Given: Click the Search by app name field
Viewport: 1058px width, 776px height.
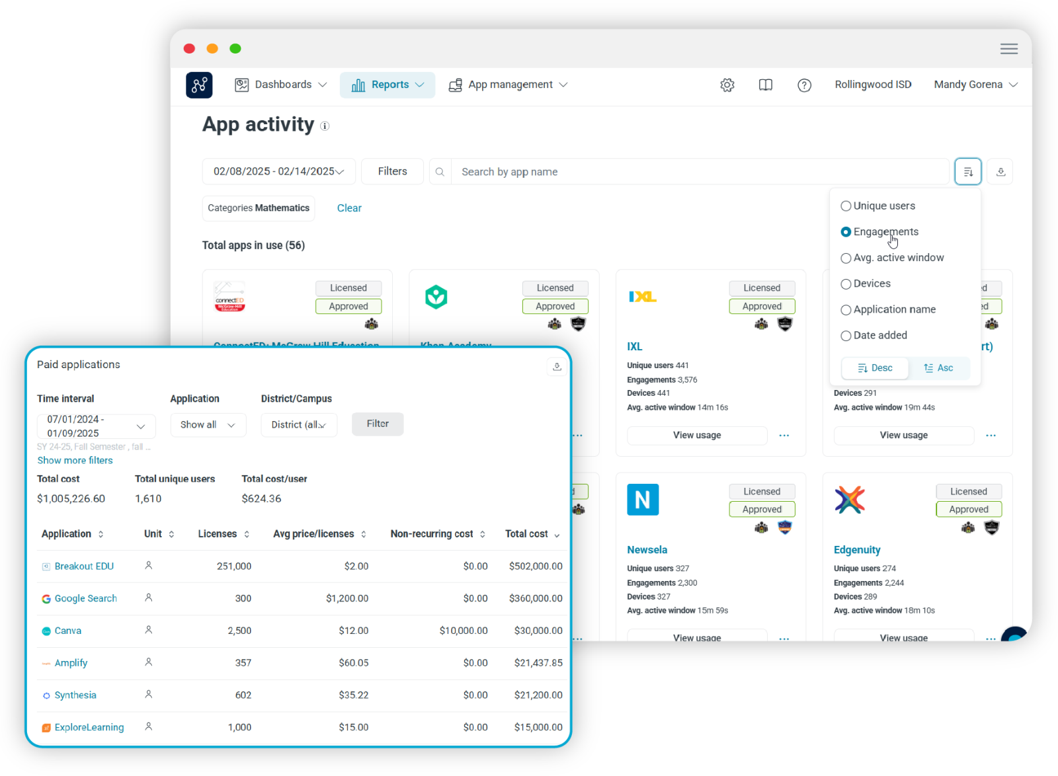Looking at the screenshot, I should [700, 172].
